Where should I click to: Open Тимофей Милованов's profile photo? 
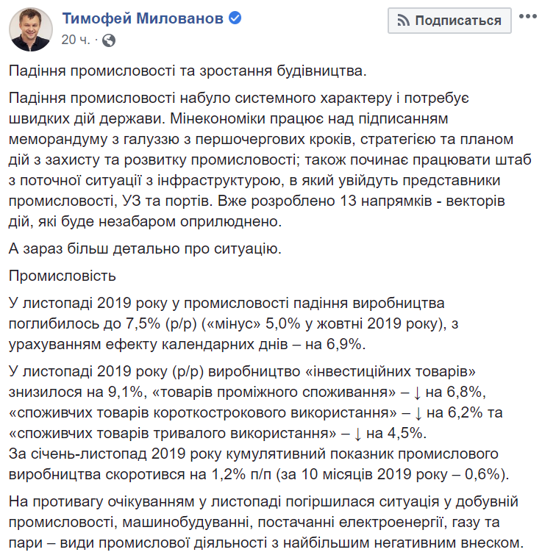click(x=29, y=26)
